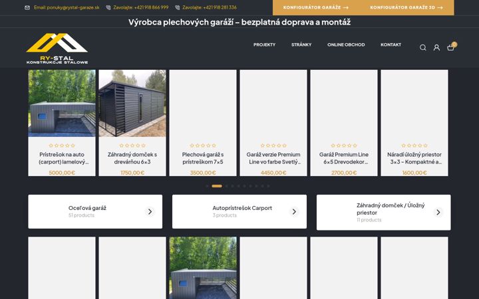Call number +421 918 866 999 link
Screen dimensions: 479x299
point(140,7)
